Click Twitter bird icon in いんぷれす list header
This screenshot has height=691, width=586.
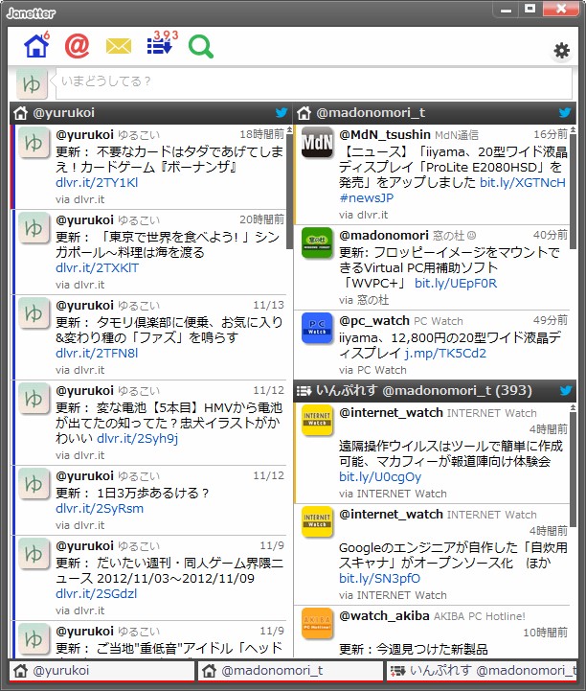coord(566,390)
